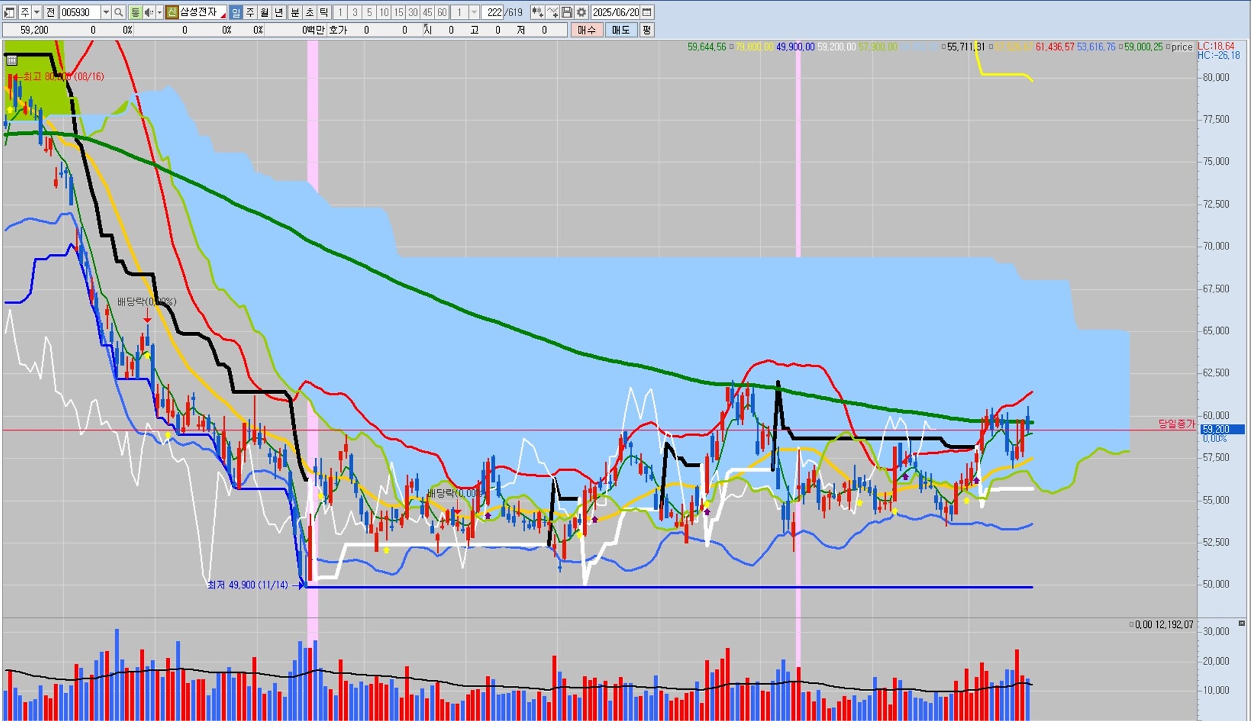Open the calendar date picker icon
The width and height of the screenshot is (1251, 721).
pyautogui.click(x=647, y=12)
